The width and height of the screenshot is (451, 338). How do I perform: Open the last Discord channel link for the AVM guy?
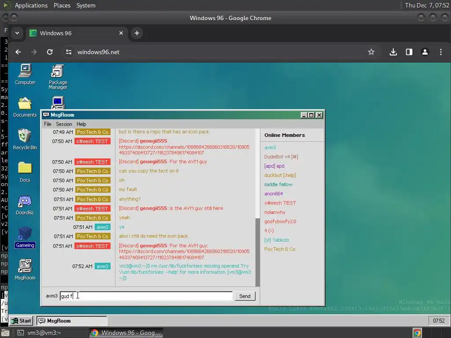(184, 254)
